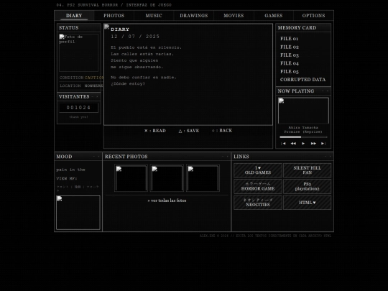Open the third recent photo thumbnail
The image size is (388, 291).
pos(203,178)
